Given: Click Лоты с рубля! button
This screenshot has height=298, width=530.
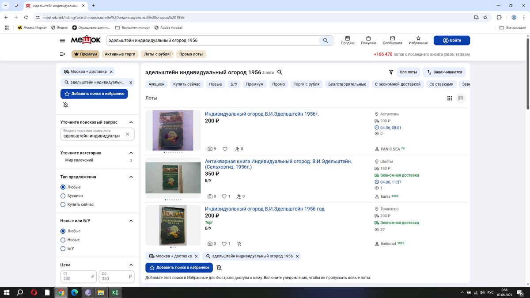Looking at the screenshot, I should tap(157, 54).
